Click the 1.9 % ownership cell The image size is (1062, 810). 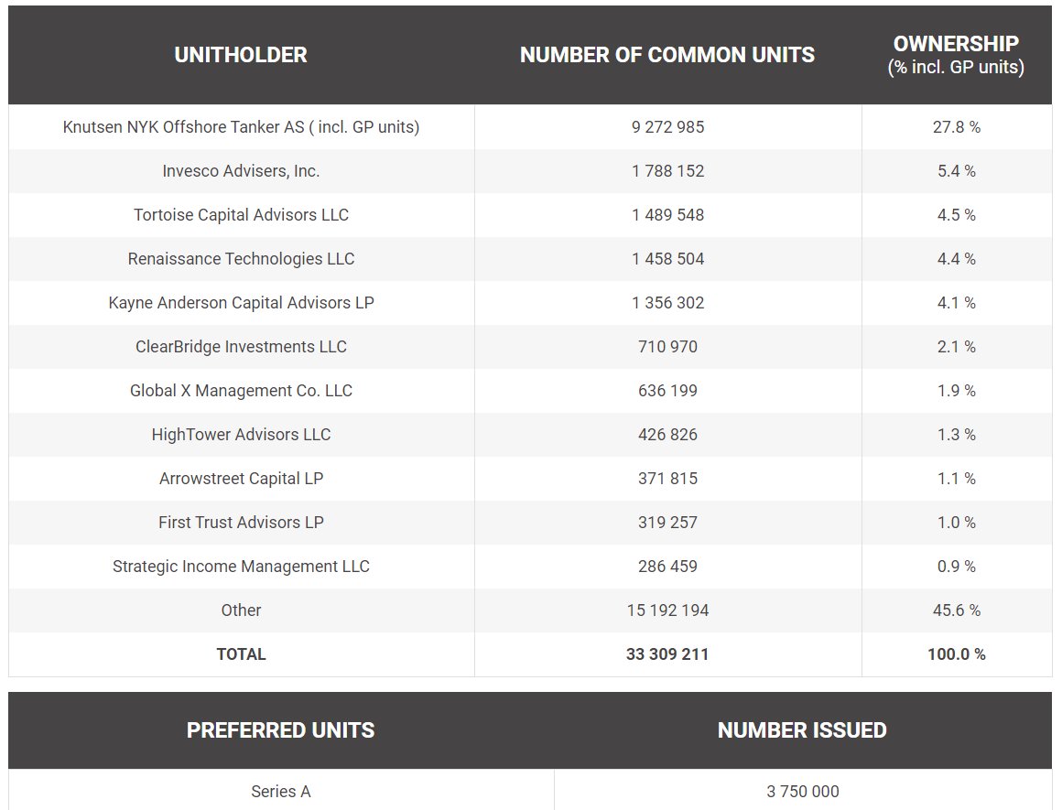pos(957,391)
